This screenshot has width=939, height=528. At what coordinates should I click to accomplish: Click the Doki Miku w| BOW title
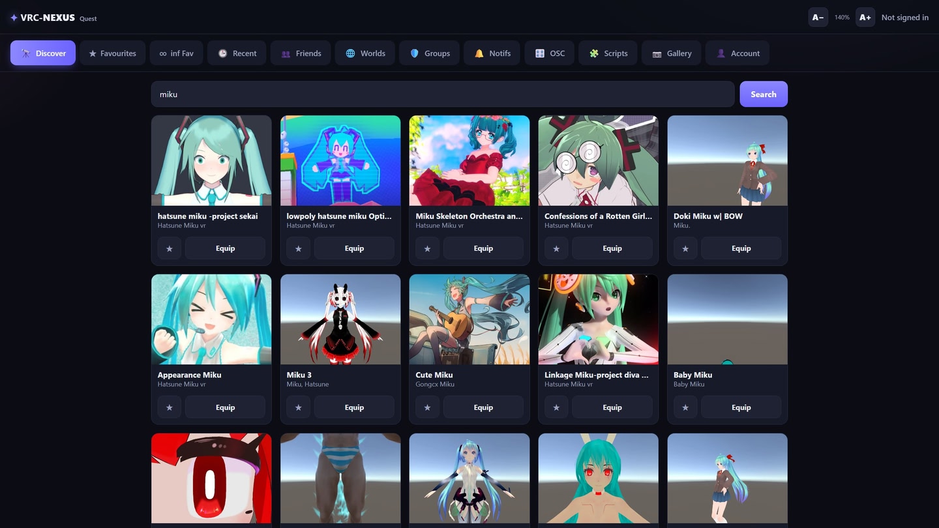[708, 216]
